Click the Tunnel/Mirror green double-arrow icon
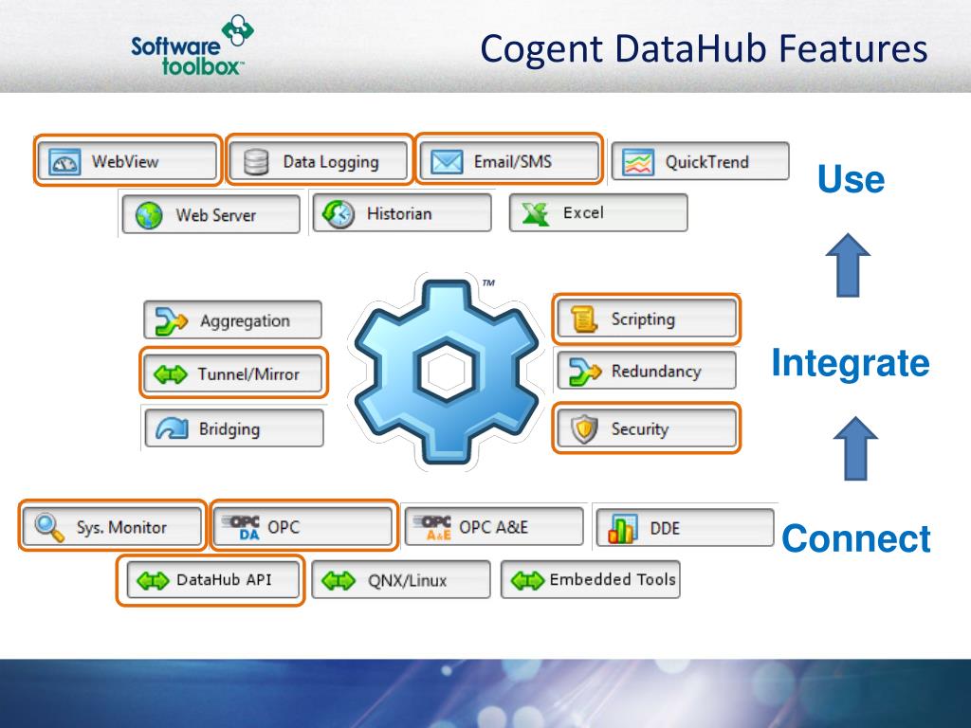 click(x=171, y=374)
